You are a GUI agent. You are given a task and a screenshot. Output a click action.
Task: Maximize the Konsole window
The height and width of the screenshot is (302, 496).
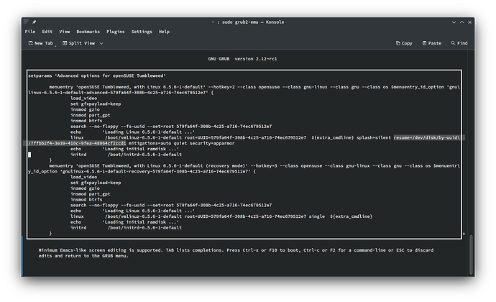coord(461,22)
